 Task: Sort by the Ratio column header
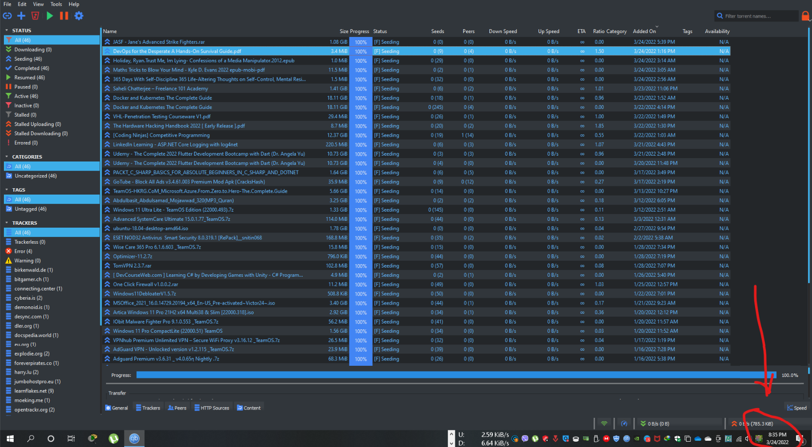[x=598, y=31]
